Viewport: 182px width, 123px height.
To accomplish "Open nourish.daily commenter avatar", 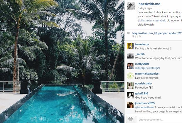I will click(x=130, y=85).
